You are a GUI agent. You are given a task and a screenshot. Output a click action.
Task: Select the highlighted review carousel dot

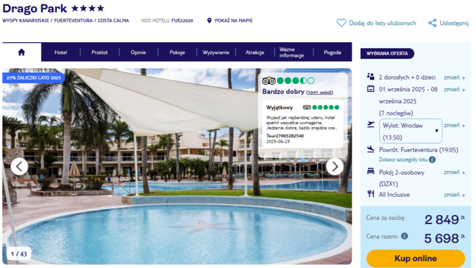point(303,160)
